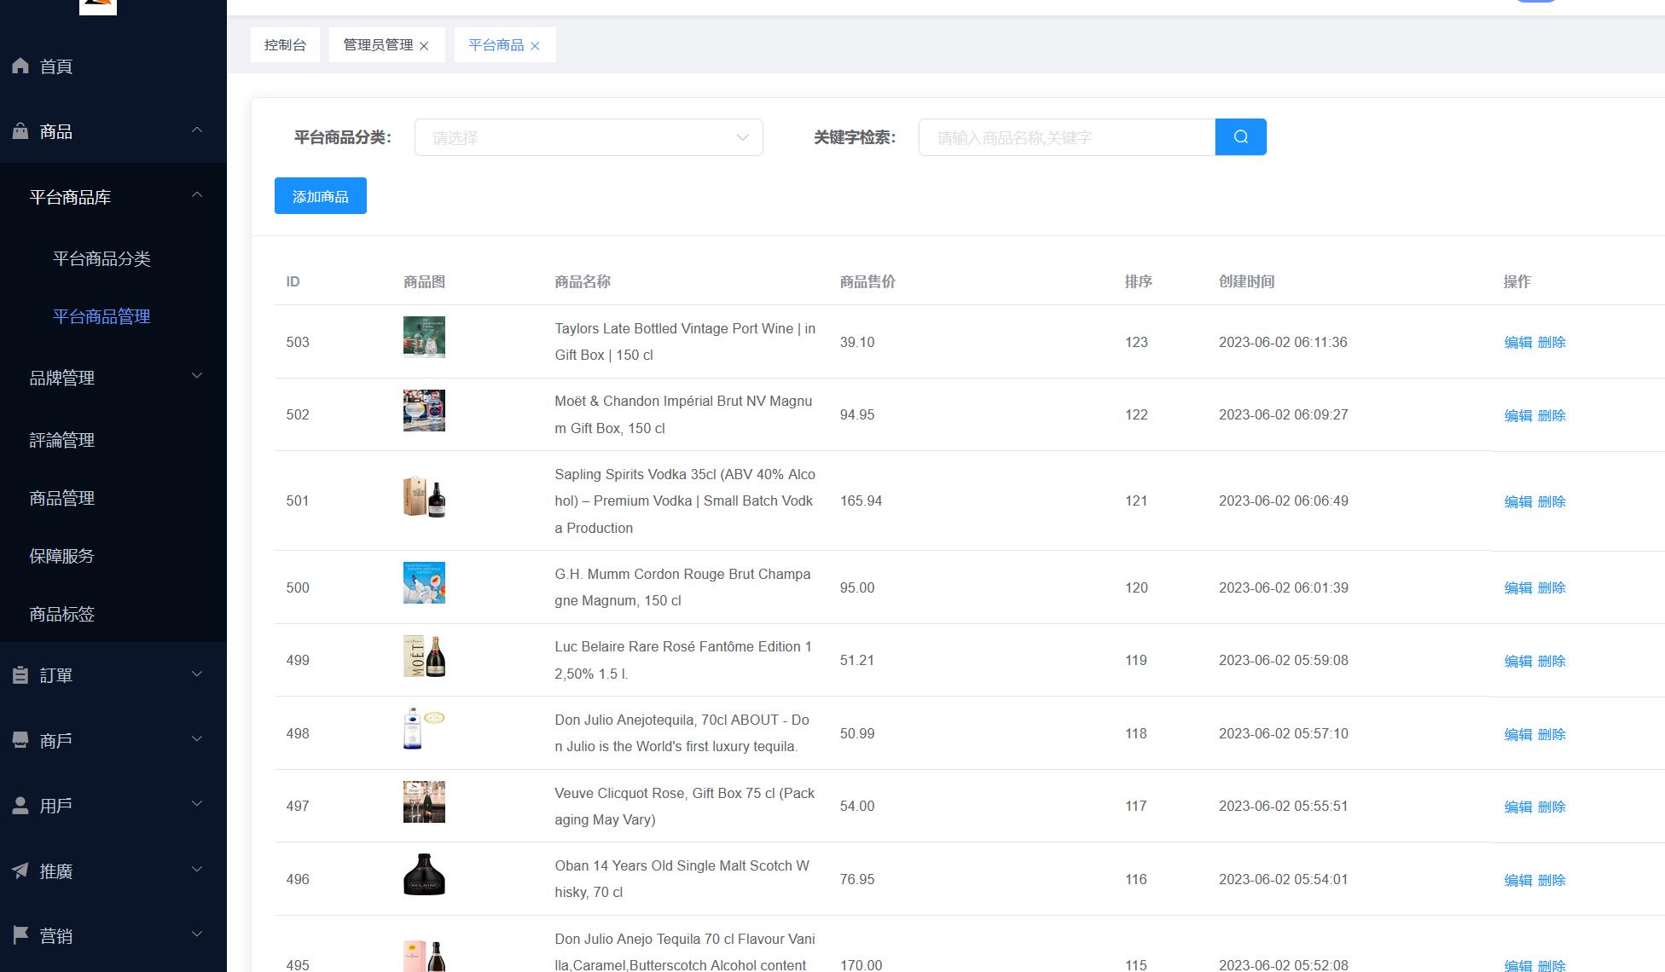The width and height of the screenshot is (1665, 972).
Task: Click 删除 for product ID 501
Action: (x=1552, y=501)
